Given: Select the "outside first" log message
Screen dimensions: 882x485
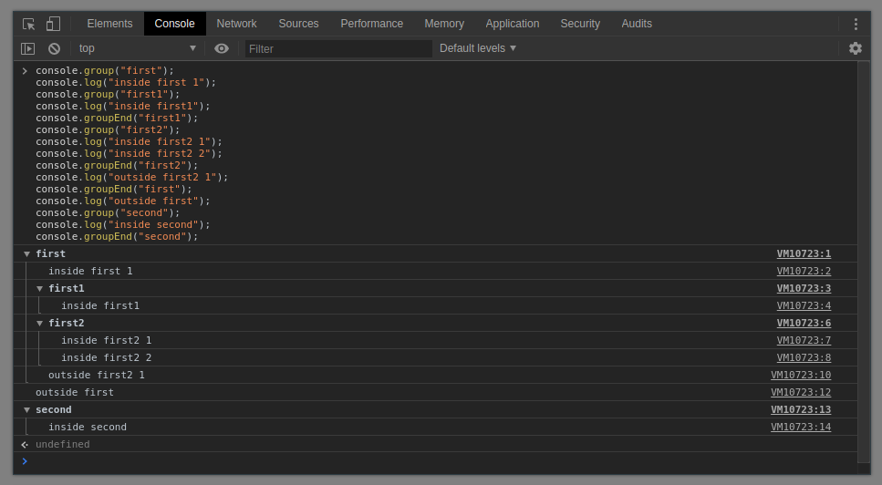Looking at the screenshot, I should tap(74, 392).
